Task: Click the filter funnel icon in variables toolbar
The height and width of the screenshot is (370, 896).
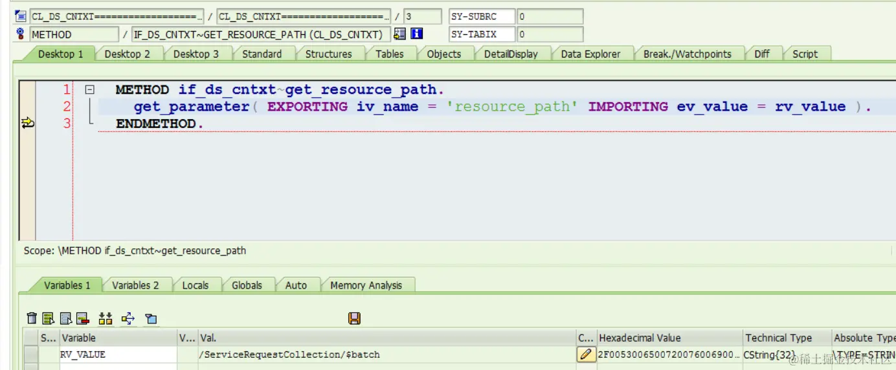Action: 151,318
